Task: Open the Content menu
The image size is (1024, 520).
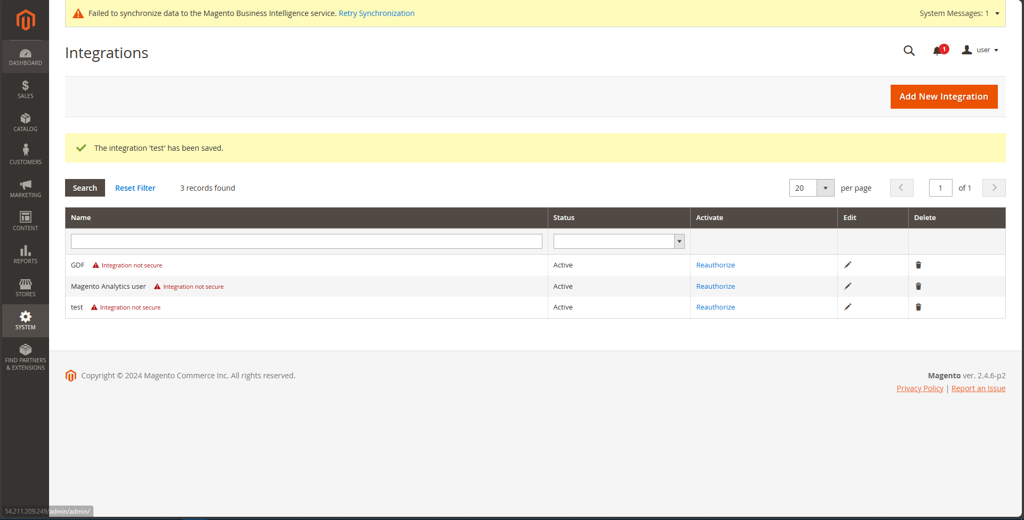Action: coord(26,222)
